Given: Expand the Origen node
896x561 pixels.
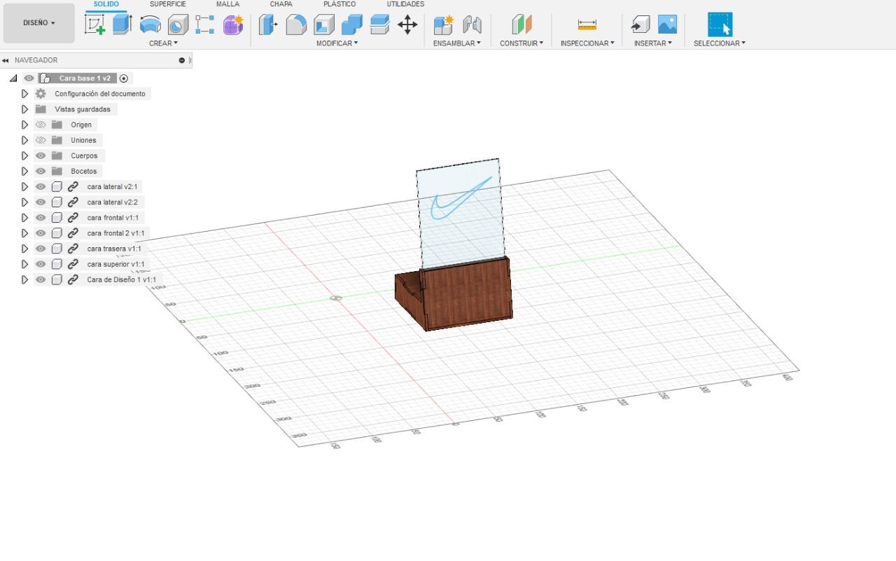Looking at the screenshot, I should pos(24,125).
